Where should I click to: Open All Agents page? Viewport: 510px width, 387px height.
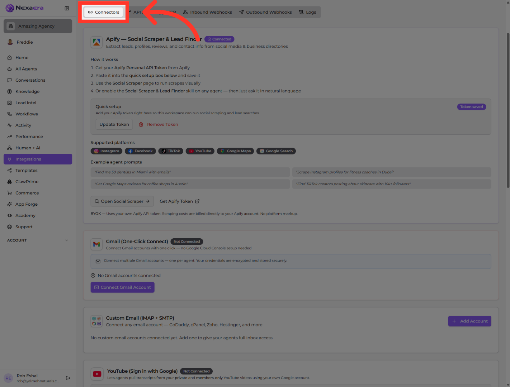(38, 69)
